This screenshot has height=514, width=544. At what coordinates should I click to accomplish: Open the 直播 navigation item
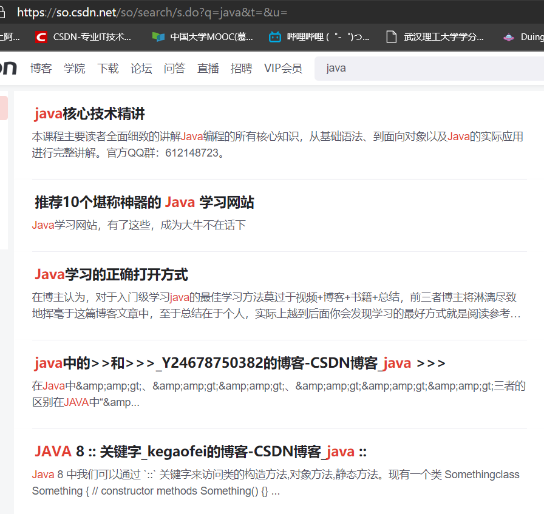(208, 69)
